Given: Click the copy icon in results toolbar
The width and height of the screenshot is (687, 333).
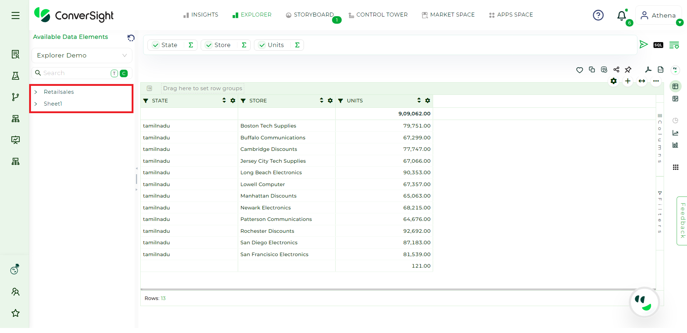Looking at the screenshot, I should tap(592, 70).
